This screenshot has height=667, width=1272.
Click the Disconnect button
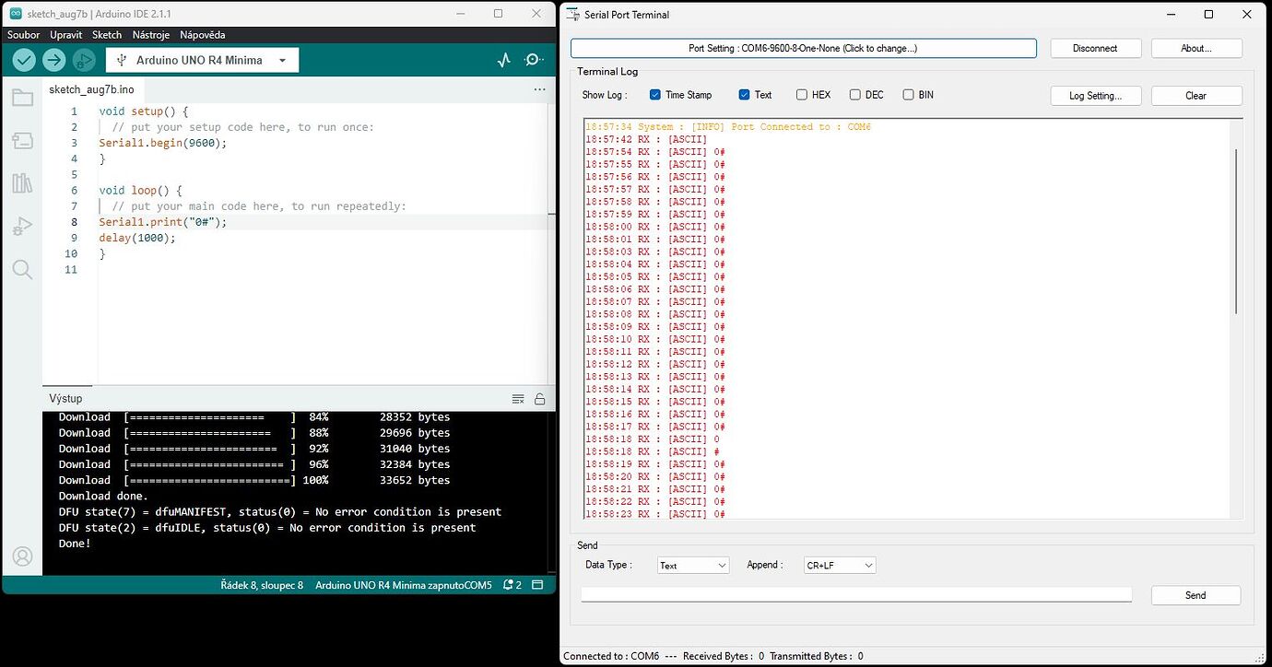coord(1095,48)
